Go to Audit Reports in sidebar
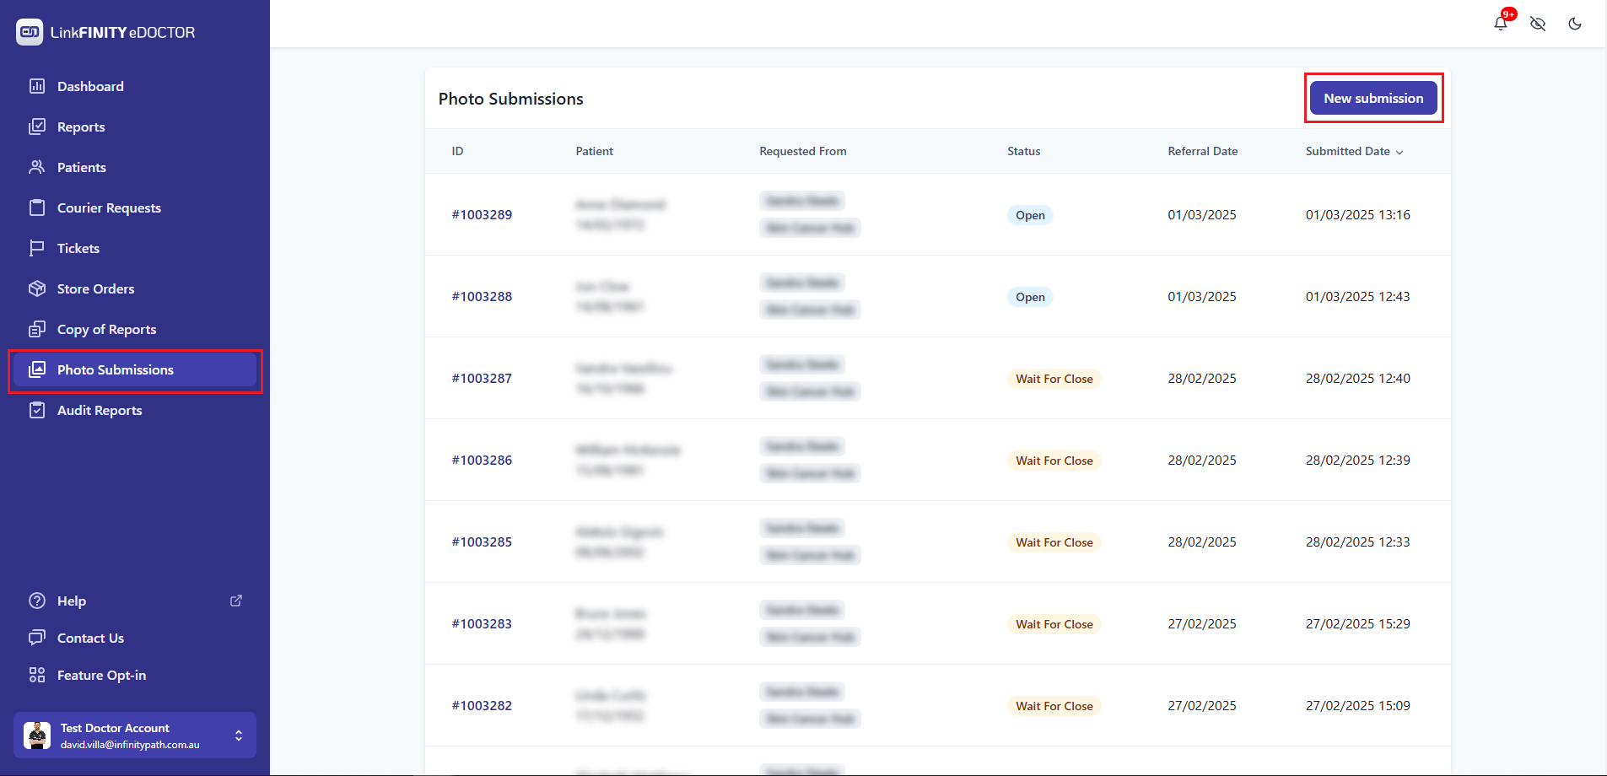This screenshot has height=776, width=1607. click(x=100, y=410)
